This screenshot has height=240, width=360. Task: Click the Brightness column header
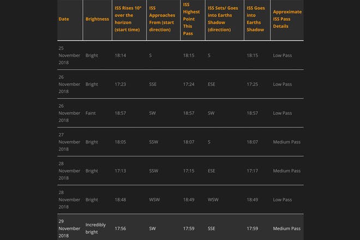point(97,19)
